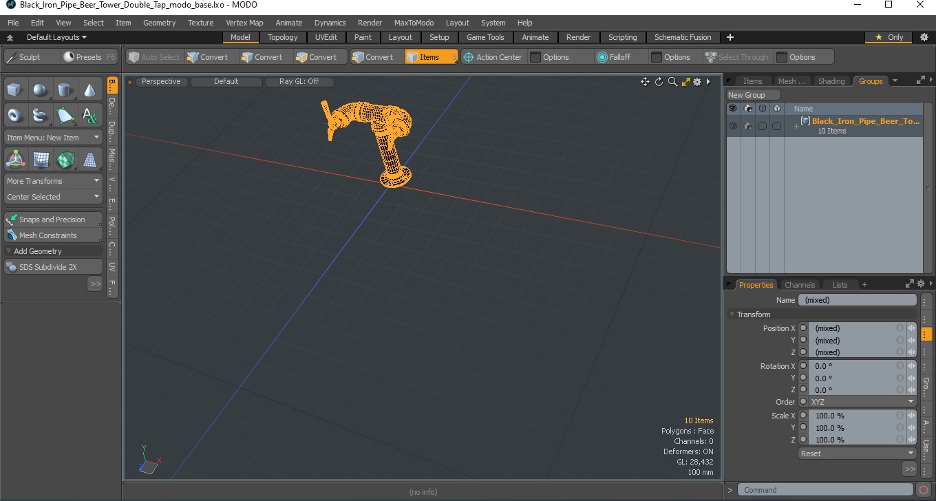Click the Scale X value slider arrows

(x=911, y=416)
